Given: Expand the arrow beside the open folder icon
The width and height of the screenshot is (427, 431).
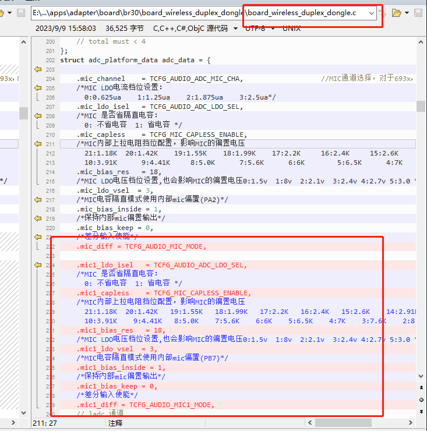Looking at the screenshot, I should click(407, 13).
